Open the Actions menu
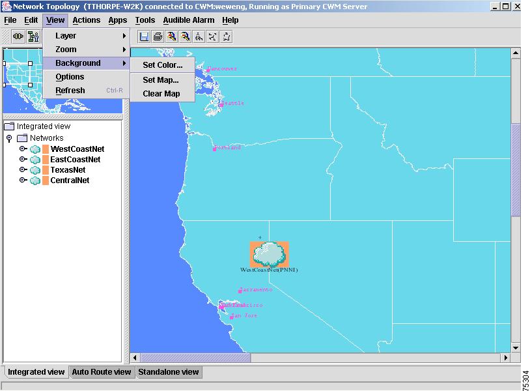Screen dimensions: 530x391 point(87,20)
